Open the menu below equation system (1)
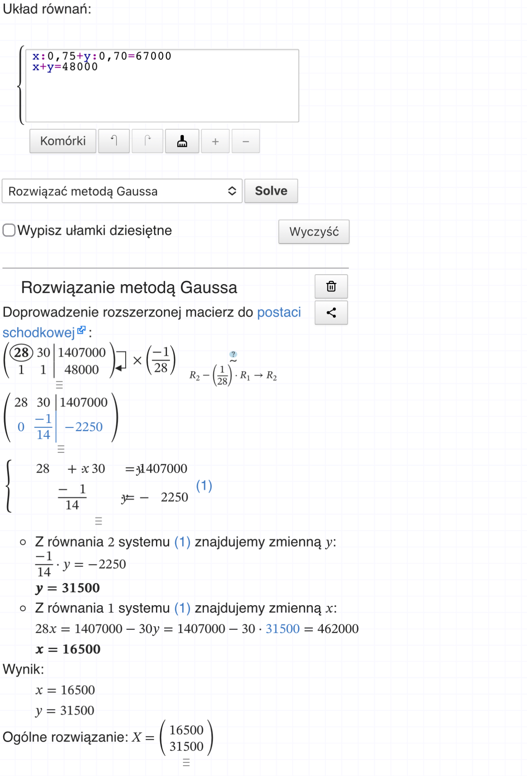 tap(99, 521)
